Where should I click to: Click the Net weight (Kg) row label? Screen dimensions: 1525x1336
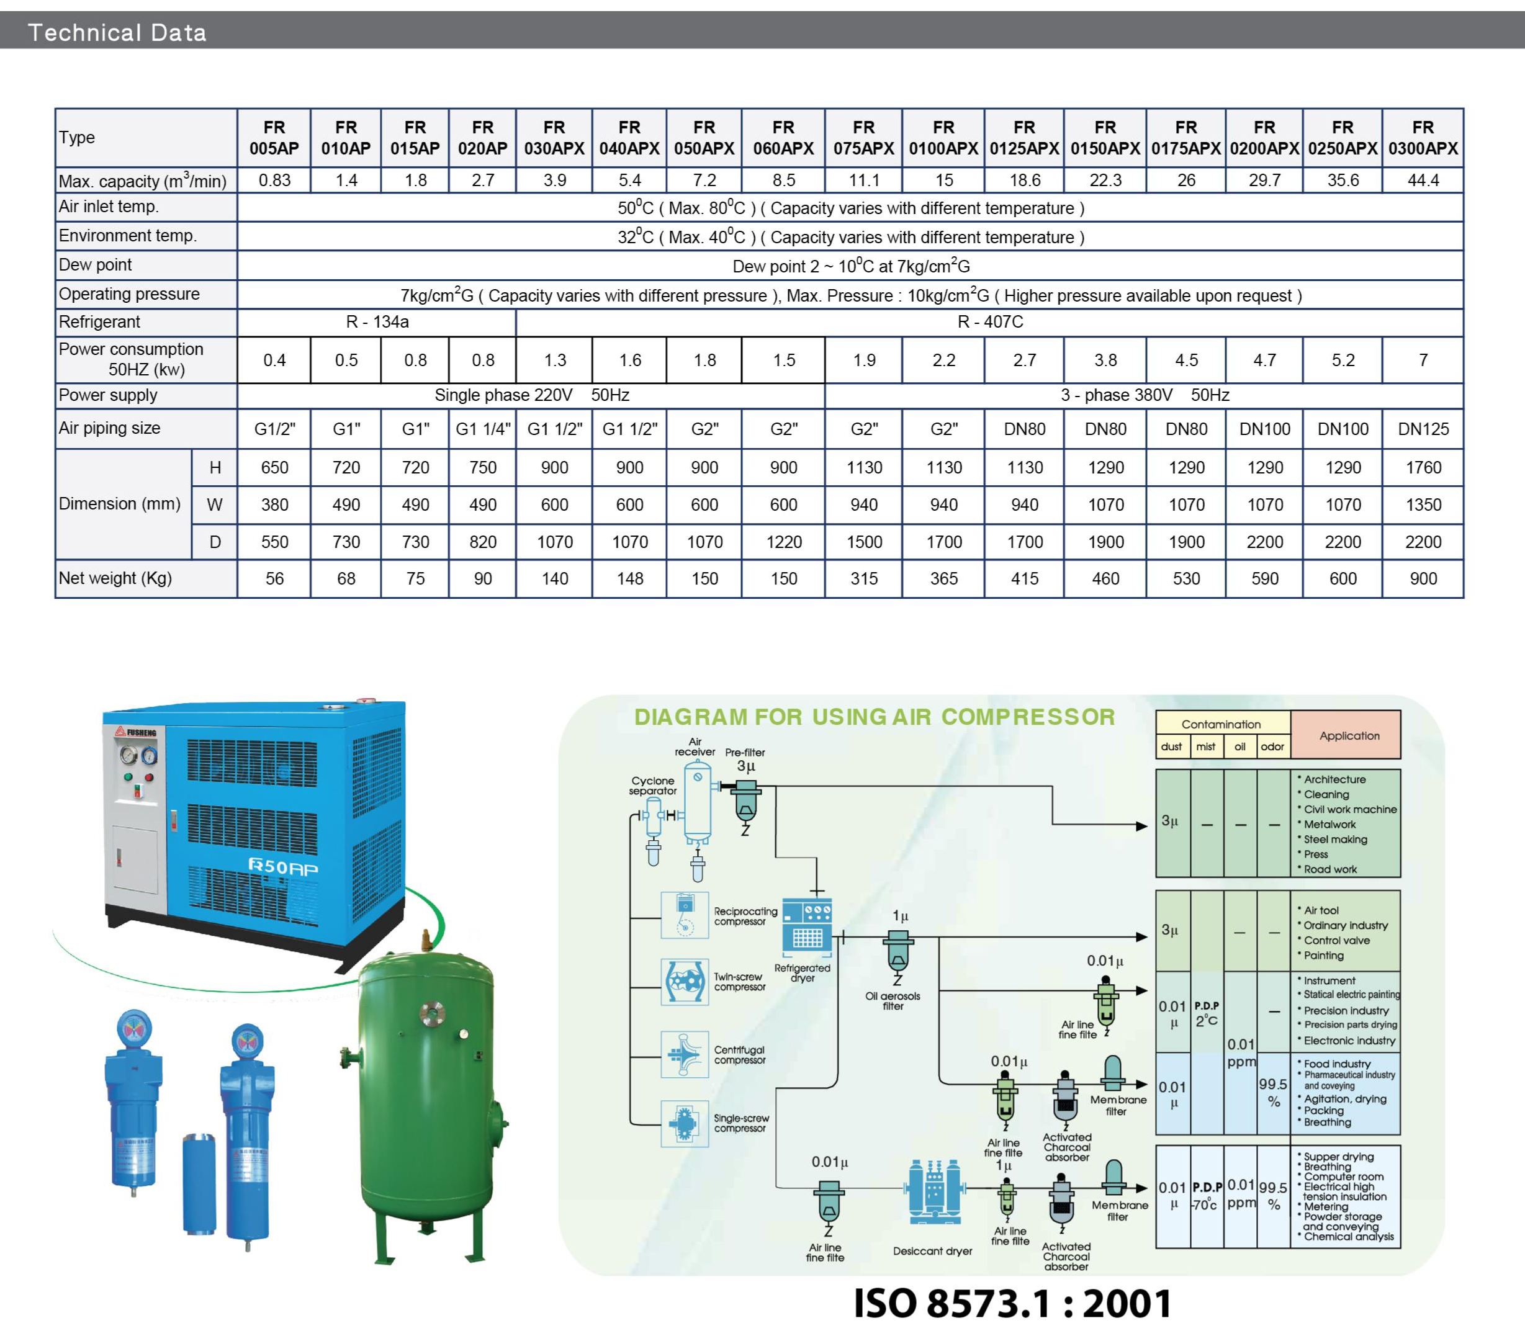(115, 578)
